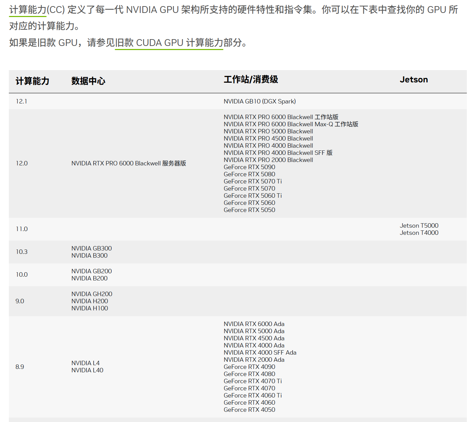Click GeForce RTX 5060 Ti entry
This screenshot has height=422, width=474.
tap(253, 196)
